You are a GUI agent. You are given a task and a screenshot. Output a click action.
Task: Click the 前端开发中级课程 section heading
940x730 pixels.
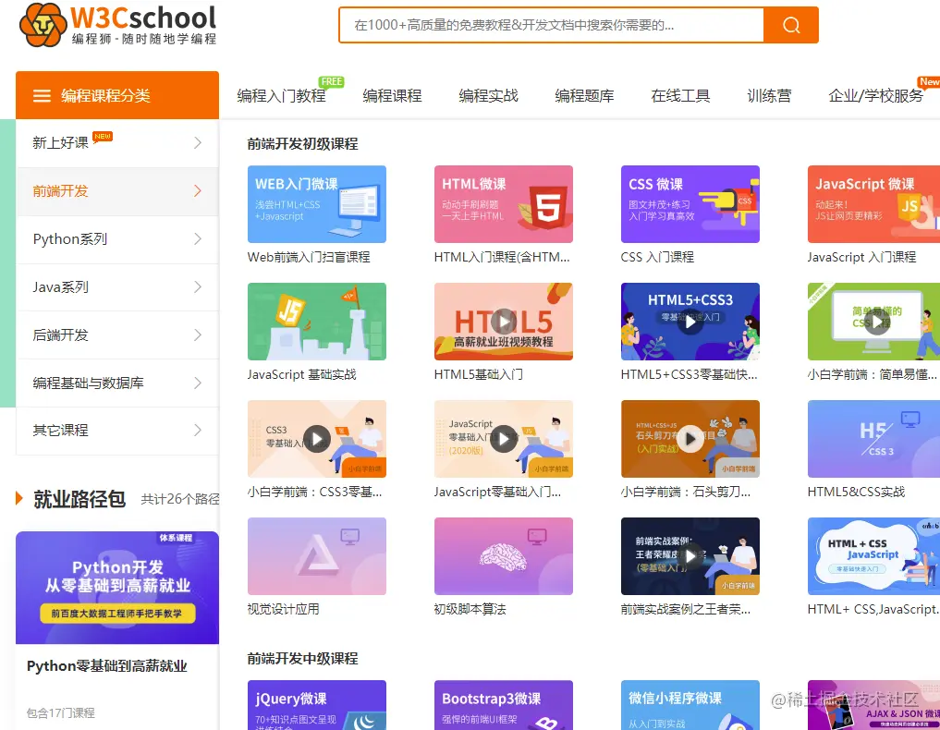pyautogui.click(x=303, y=659)
